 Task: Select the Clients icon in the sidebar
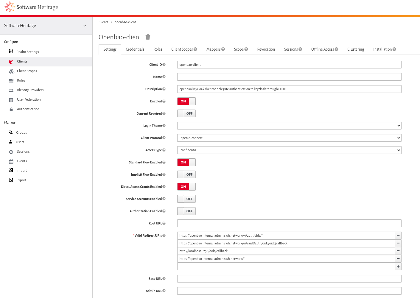pyautogui.click(x=11, y=61)
